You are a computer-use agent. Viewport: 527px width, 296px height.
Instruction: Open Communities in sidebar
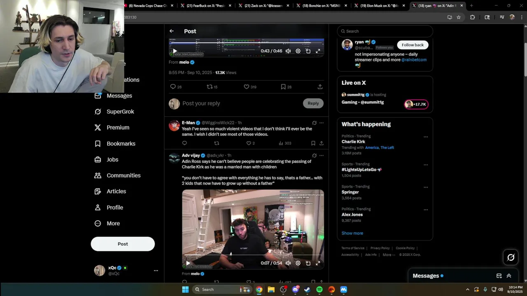[x=117, y=176]
